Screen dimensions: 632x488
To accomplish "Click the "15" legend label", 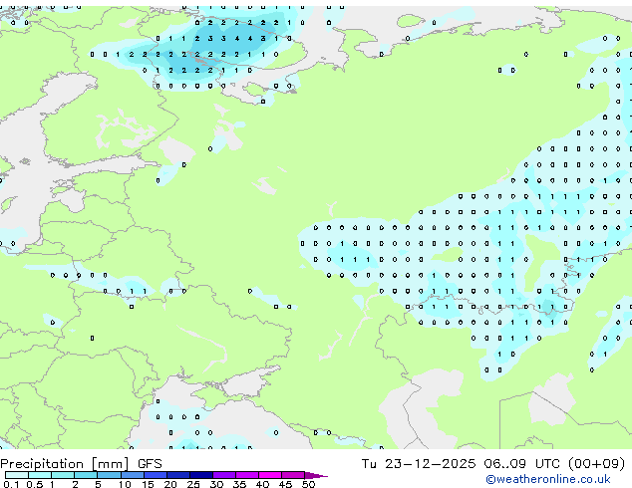I will 148,484.
